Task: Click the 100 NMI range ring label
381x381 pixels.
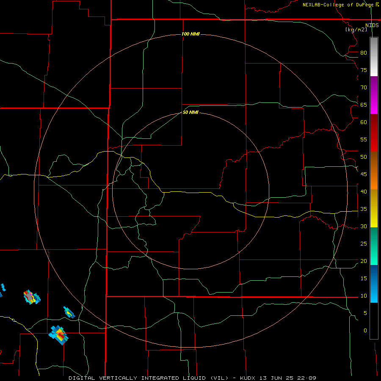Action: [191, 34]
